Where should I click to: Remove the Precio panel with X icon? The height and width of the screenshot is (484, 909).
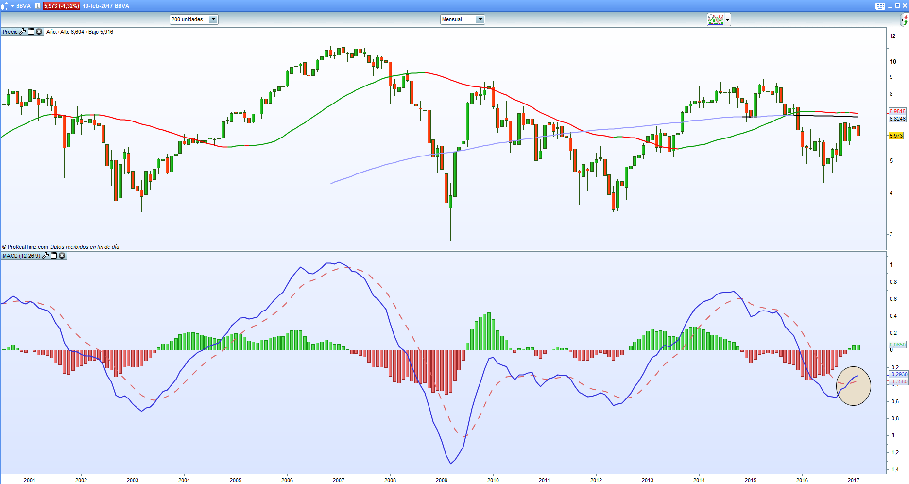[39, 32]
